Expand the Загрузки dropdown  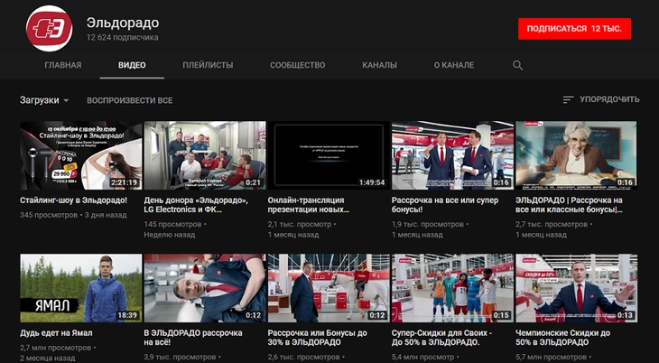[x=44, y=100]
